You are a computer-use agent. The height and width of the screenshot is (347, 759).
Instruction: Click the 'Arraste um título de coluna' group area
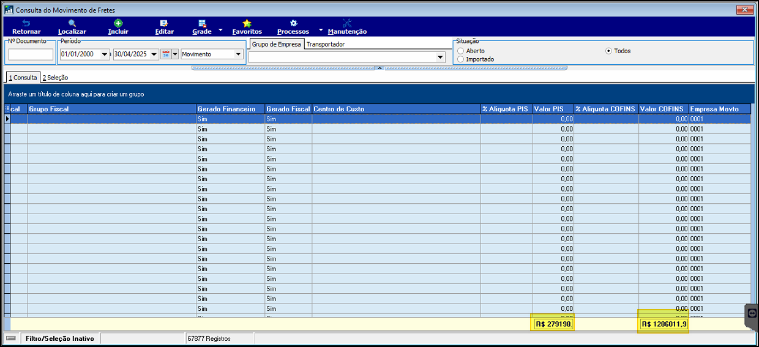click(378, 94)
